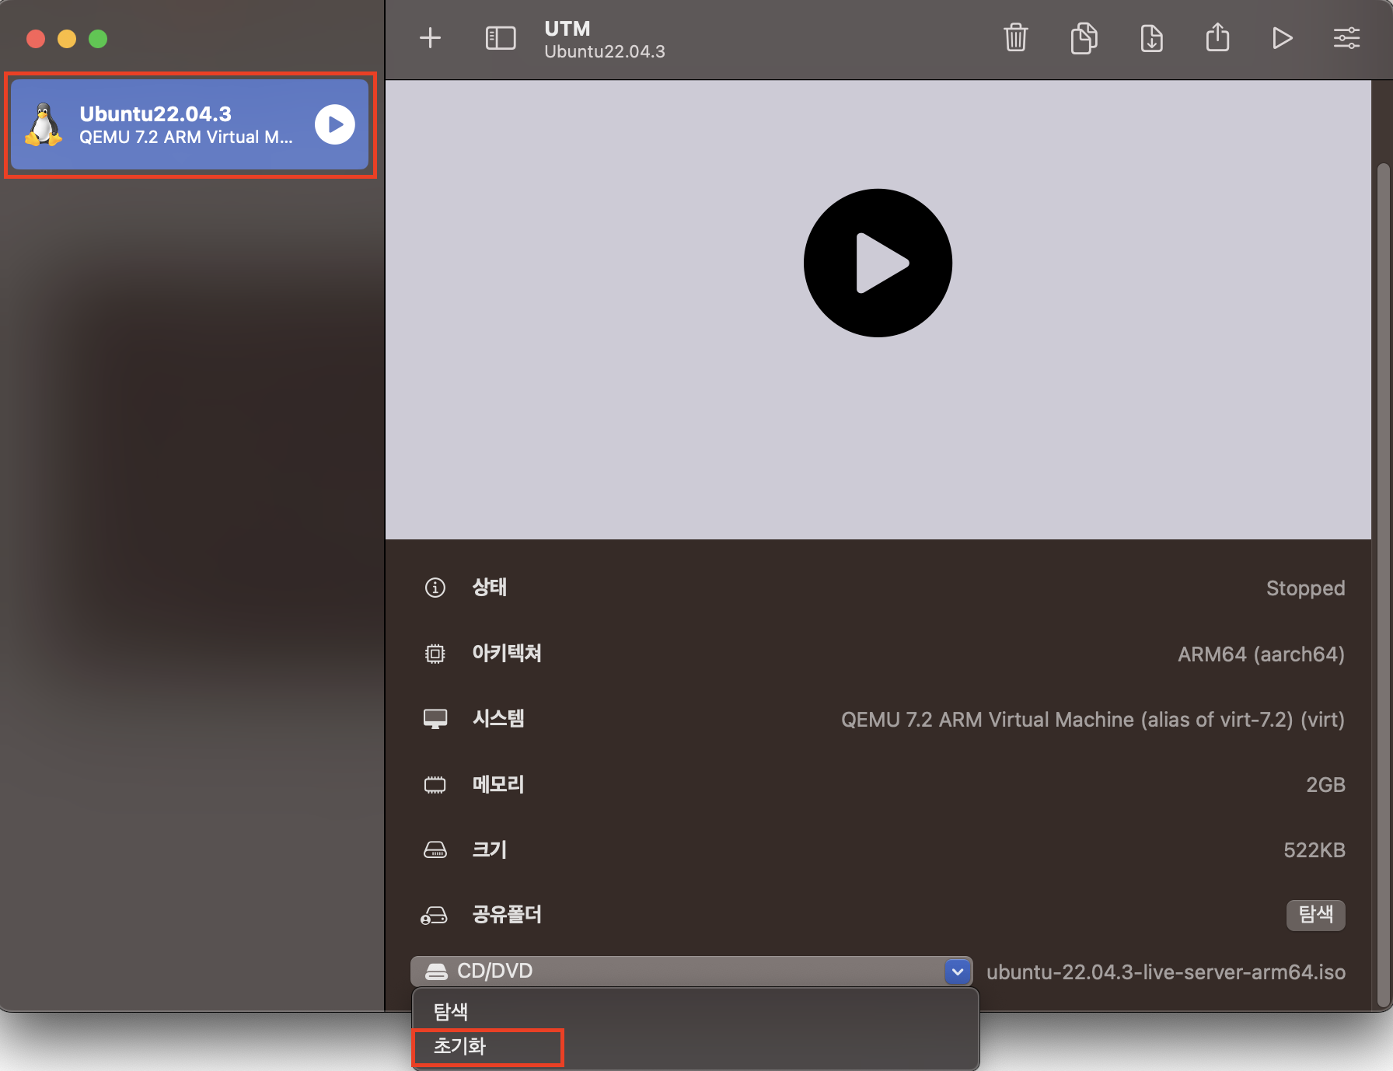
Task: Click the 522KB size value
Action: tap(1314, 850)
